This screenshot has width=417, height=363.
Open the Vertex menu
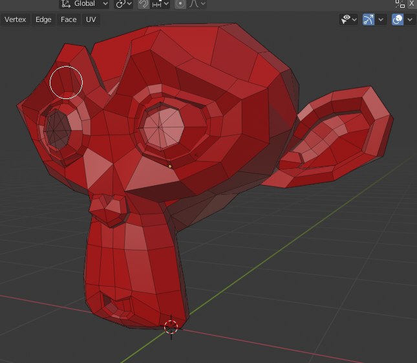pyautogui.click(x=15, y=19)
